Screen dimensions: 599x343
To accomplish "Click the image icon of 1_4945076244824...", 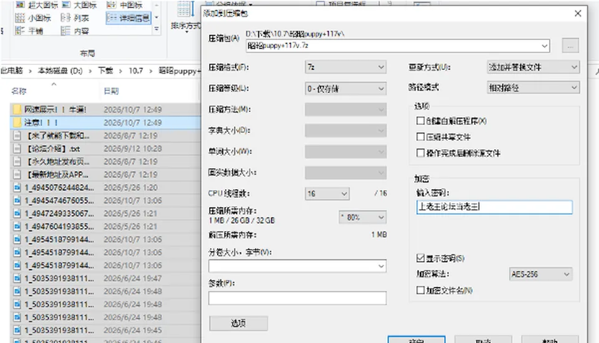I will 17,187.
